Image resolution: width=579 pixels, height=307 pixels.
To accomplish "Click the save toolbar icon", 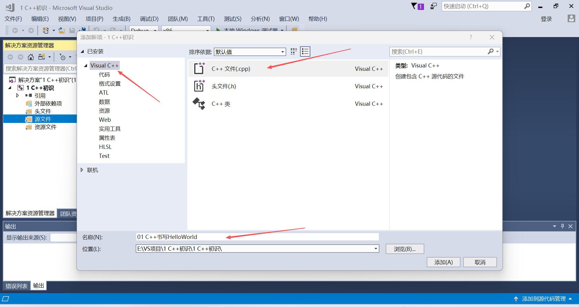I will [x=72, y=30].
